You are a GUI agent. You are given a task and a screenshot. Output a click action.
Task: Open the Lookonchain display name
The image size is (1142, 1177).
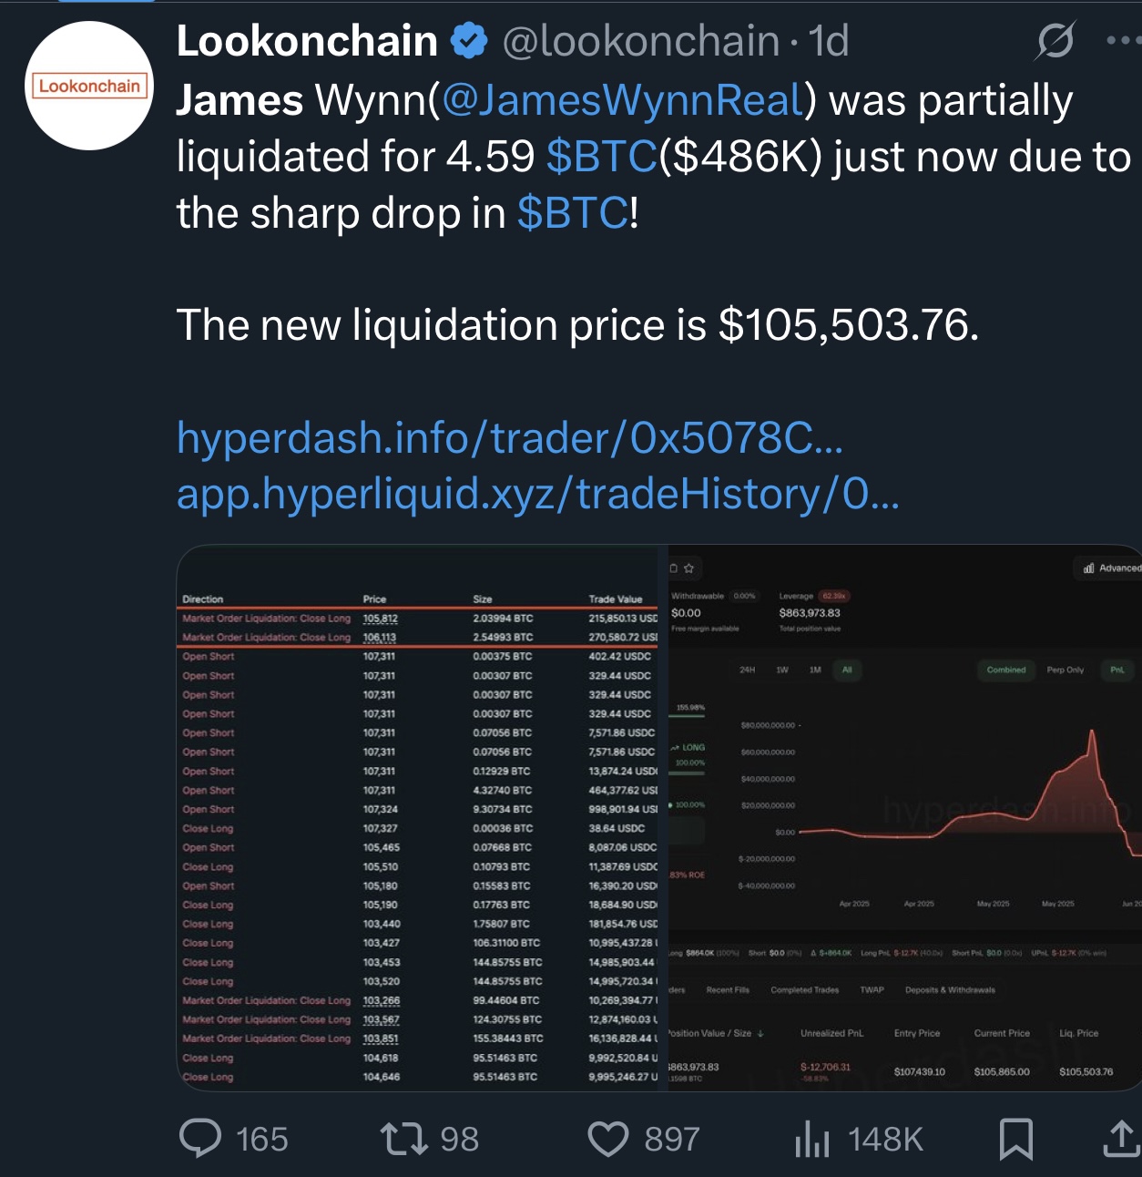307,42
